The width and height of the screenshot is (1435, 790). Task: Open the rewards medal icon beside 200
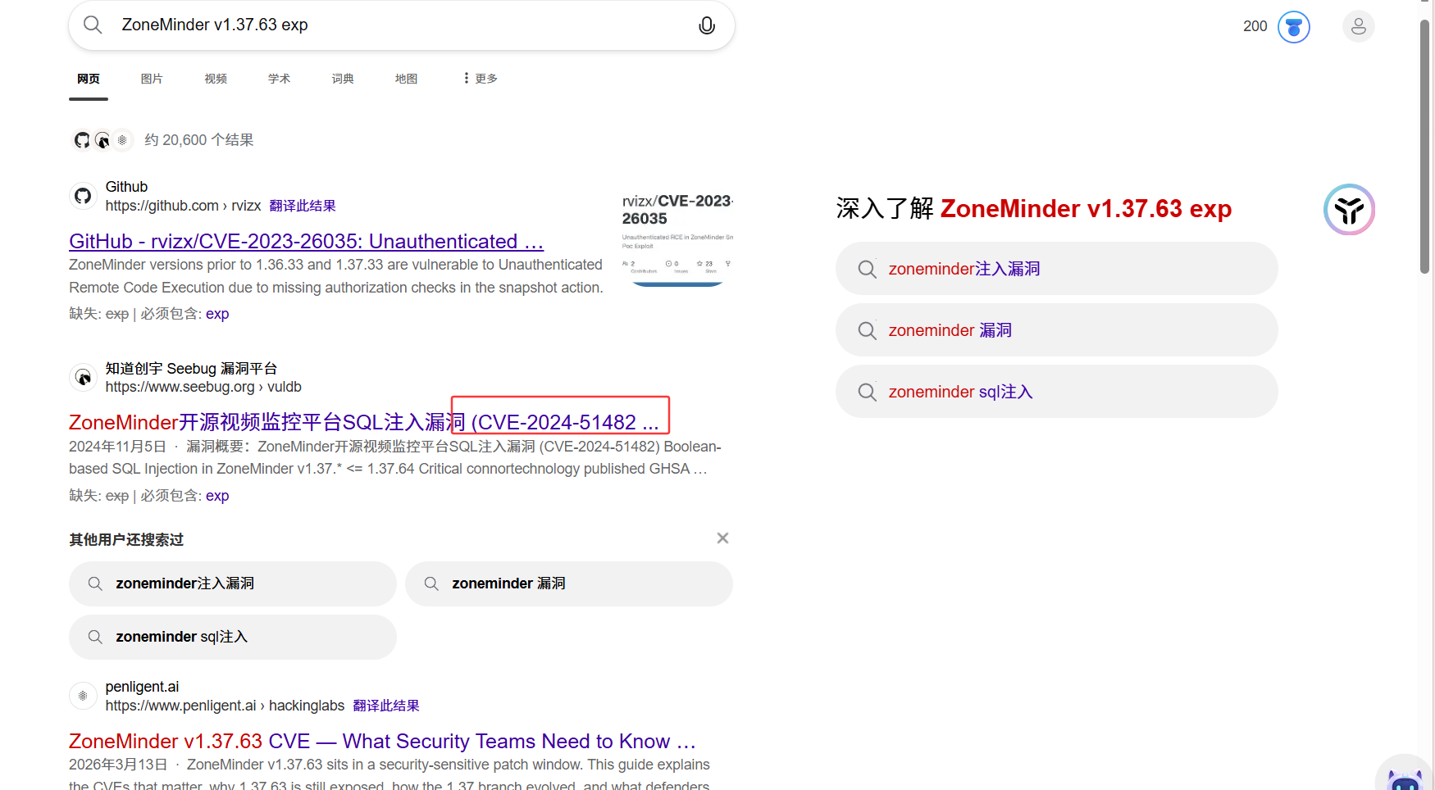point(1293,27)
